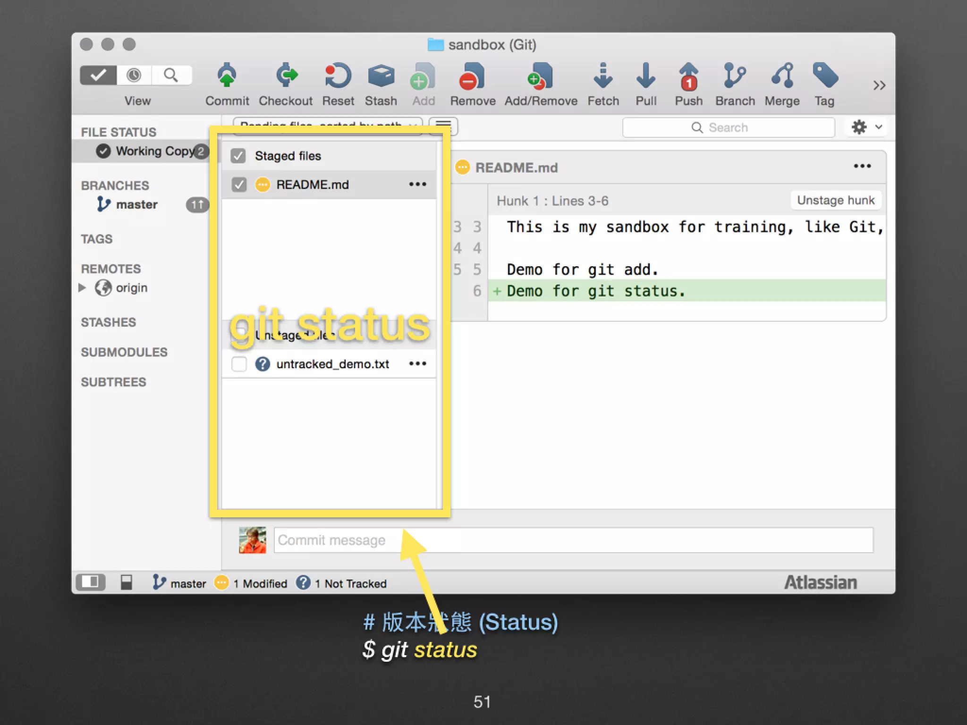
Task: Toggle the Staged files checkbox
Action: pos(238,156)
